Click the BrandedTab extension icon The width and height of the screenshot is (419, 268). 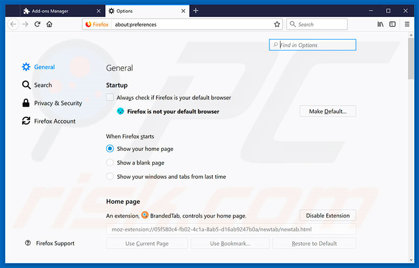(145, 215)
